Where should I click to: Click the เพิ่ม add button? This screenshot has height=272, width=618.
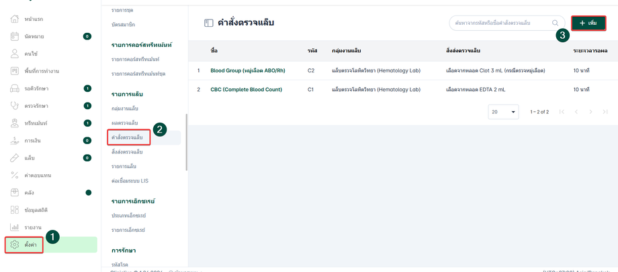click(588, 23)
